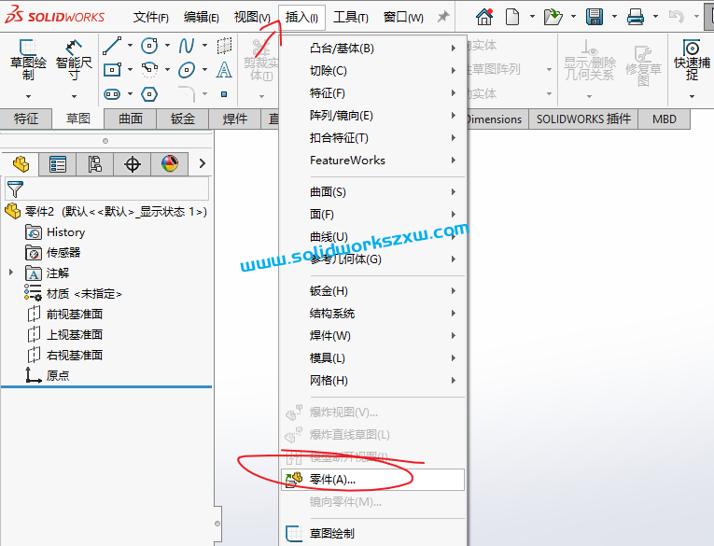Select the Sketch (草图绘制) tool in ribbon
714x546 pixels.
(x=28, y=60)
